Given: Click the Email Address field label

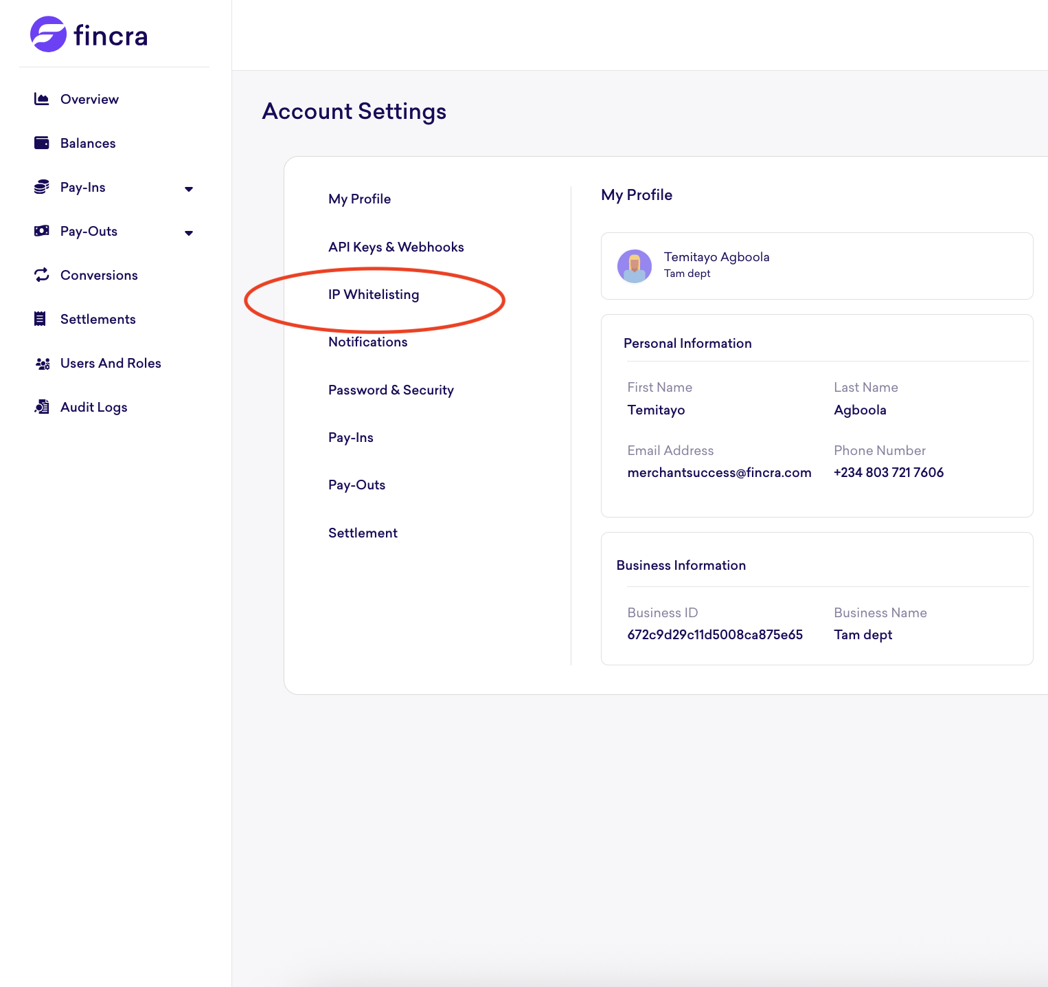Looking at the screenshot, I should point(670,450).
